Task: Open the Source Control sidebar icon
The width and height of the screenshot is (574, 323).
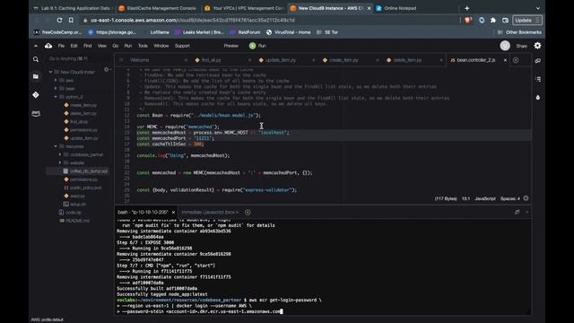Action: pos(36,95)
